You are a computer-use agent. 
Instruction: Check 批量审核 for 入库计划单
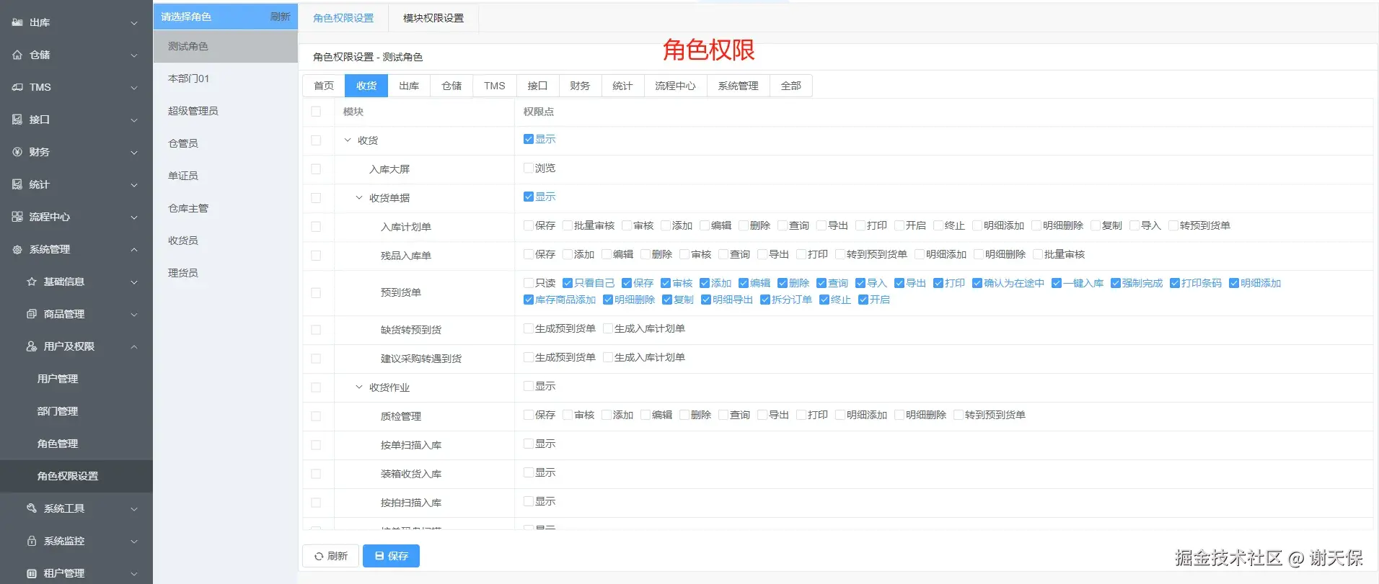tap(568, 225)
